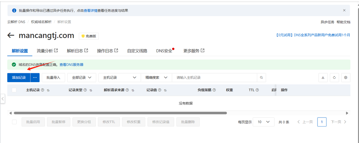This screenshot has width=359, height=143.
Task: Click the search magnifier icon
Action: pyautogui.click(x=261, y=78)
